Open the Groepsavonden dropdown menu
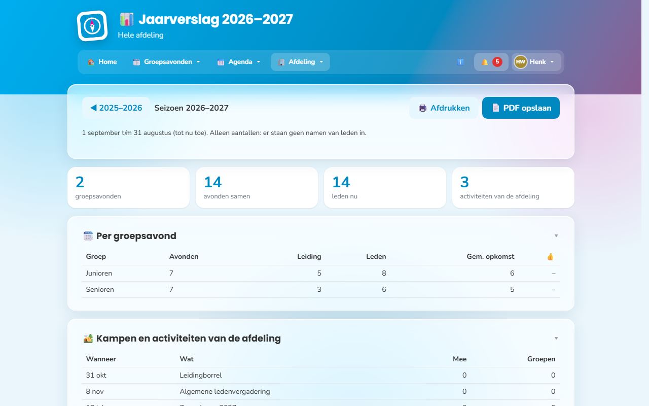Image resolution: width=649 pixels, height=406 pixels. coord(167,62)
